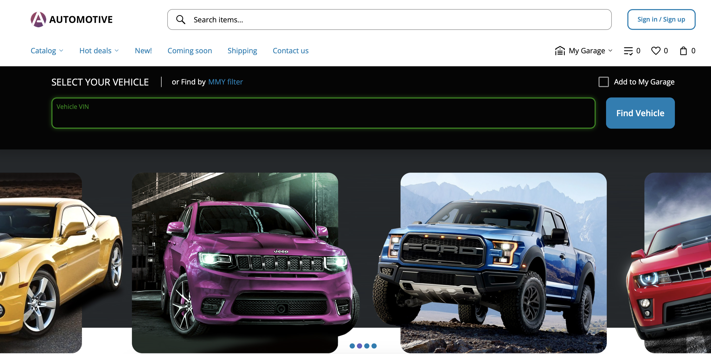The image size is (711, 354).
Task: Expand the Catalog dropdown menu
Action: 47,51
